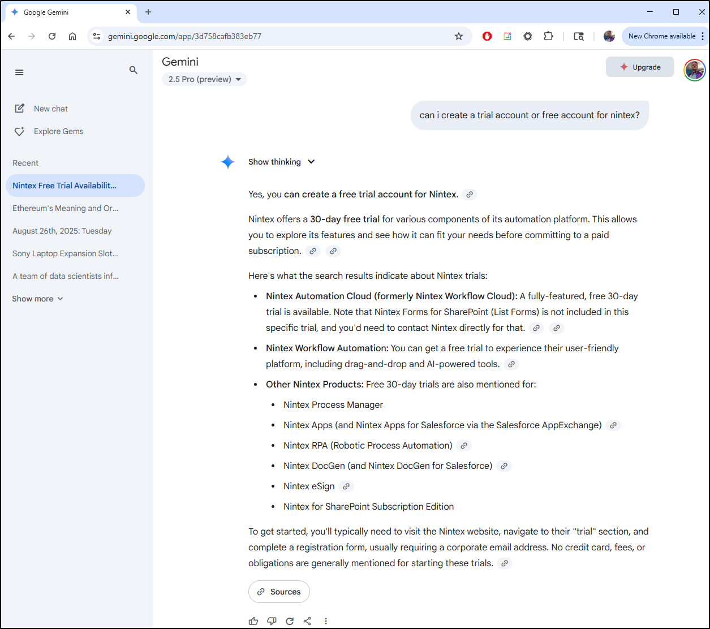The height and width of the screenshot is (629, 710).
Task: Open source link after Salesforce AppExchange item
Action: [613, 425]
